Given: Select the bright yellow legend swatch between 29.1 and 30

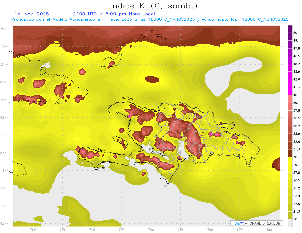Looking at the screenshot, I should point(290,161).
